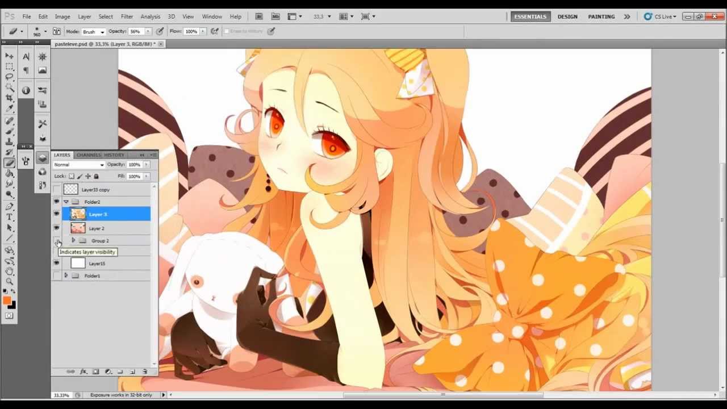
Task: Select the Eyedropper tool
Action: pos(10,108)
